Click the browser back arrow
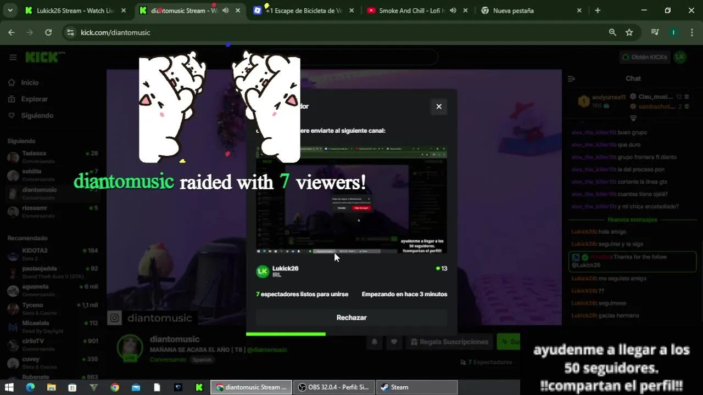The width and height of the screenshot is (703, 395). 12,32
